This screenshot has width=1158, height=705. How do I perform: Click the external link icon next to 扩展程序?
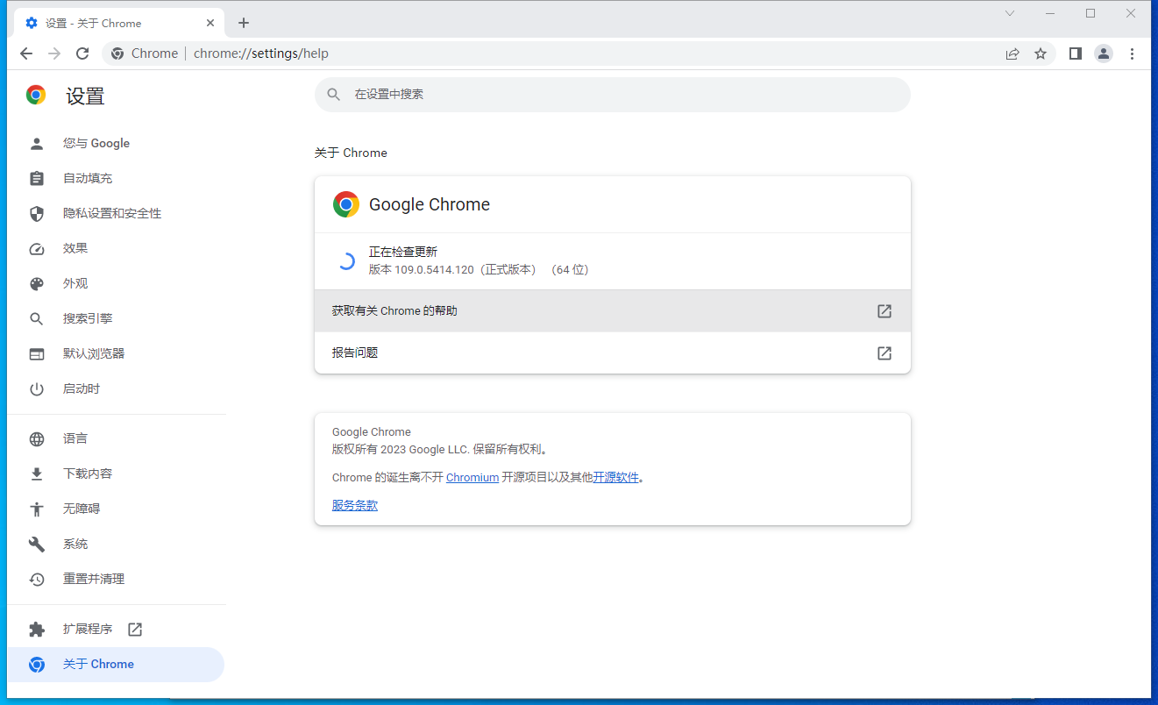coord(135,629)
